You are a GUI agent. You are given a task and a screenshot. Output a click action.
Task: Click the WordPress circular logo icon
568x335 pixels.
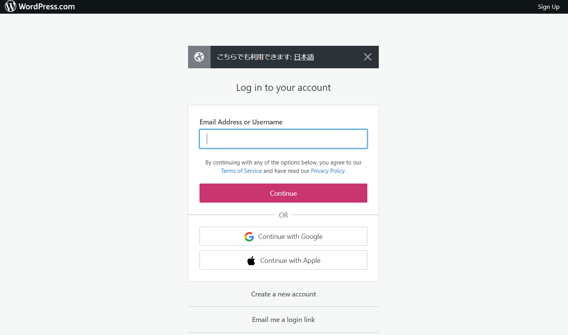coord(10,6)
